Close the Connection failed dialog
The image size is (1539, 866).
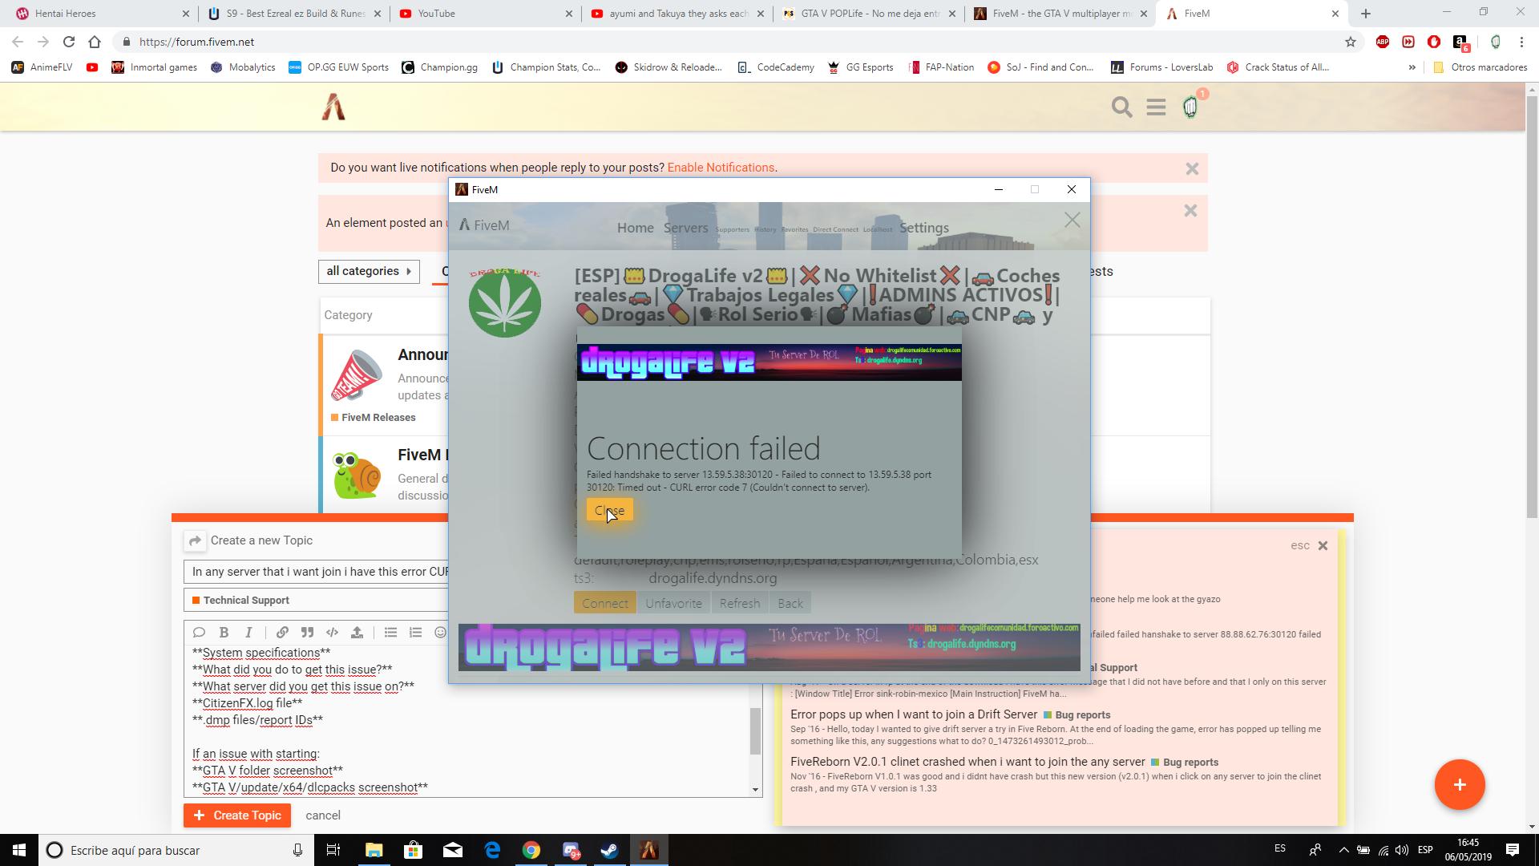point(609,510)
